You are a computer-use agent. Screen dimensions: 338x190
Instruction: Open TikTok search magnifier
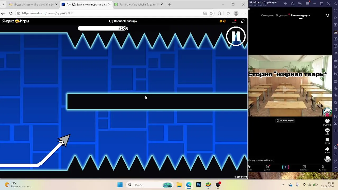pyautogui.click(x=327, y=15)
